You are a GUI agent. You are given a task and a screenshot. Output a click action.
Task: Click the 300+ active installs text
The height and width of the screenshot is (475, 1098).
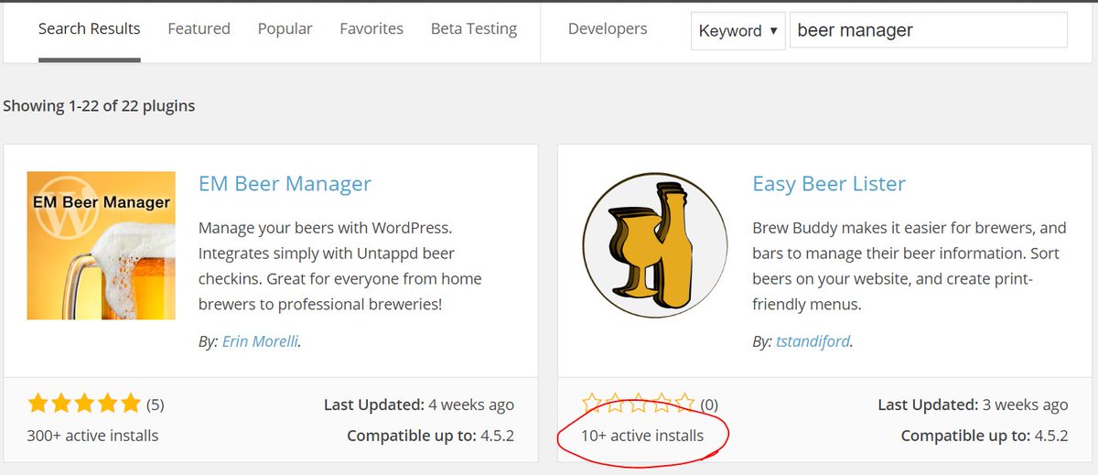coord(92,436)
